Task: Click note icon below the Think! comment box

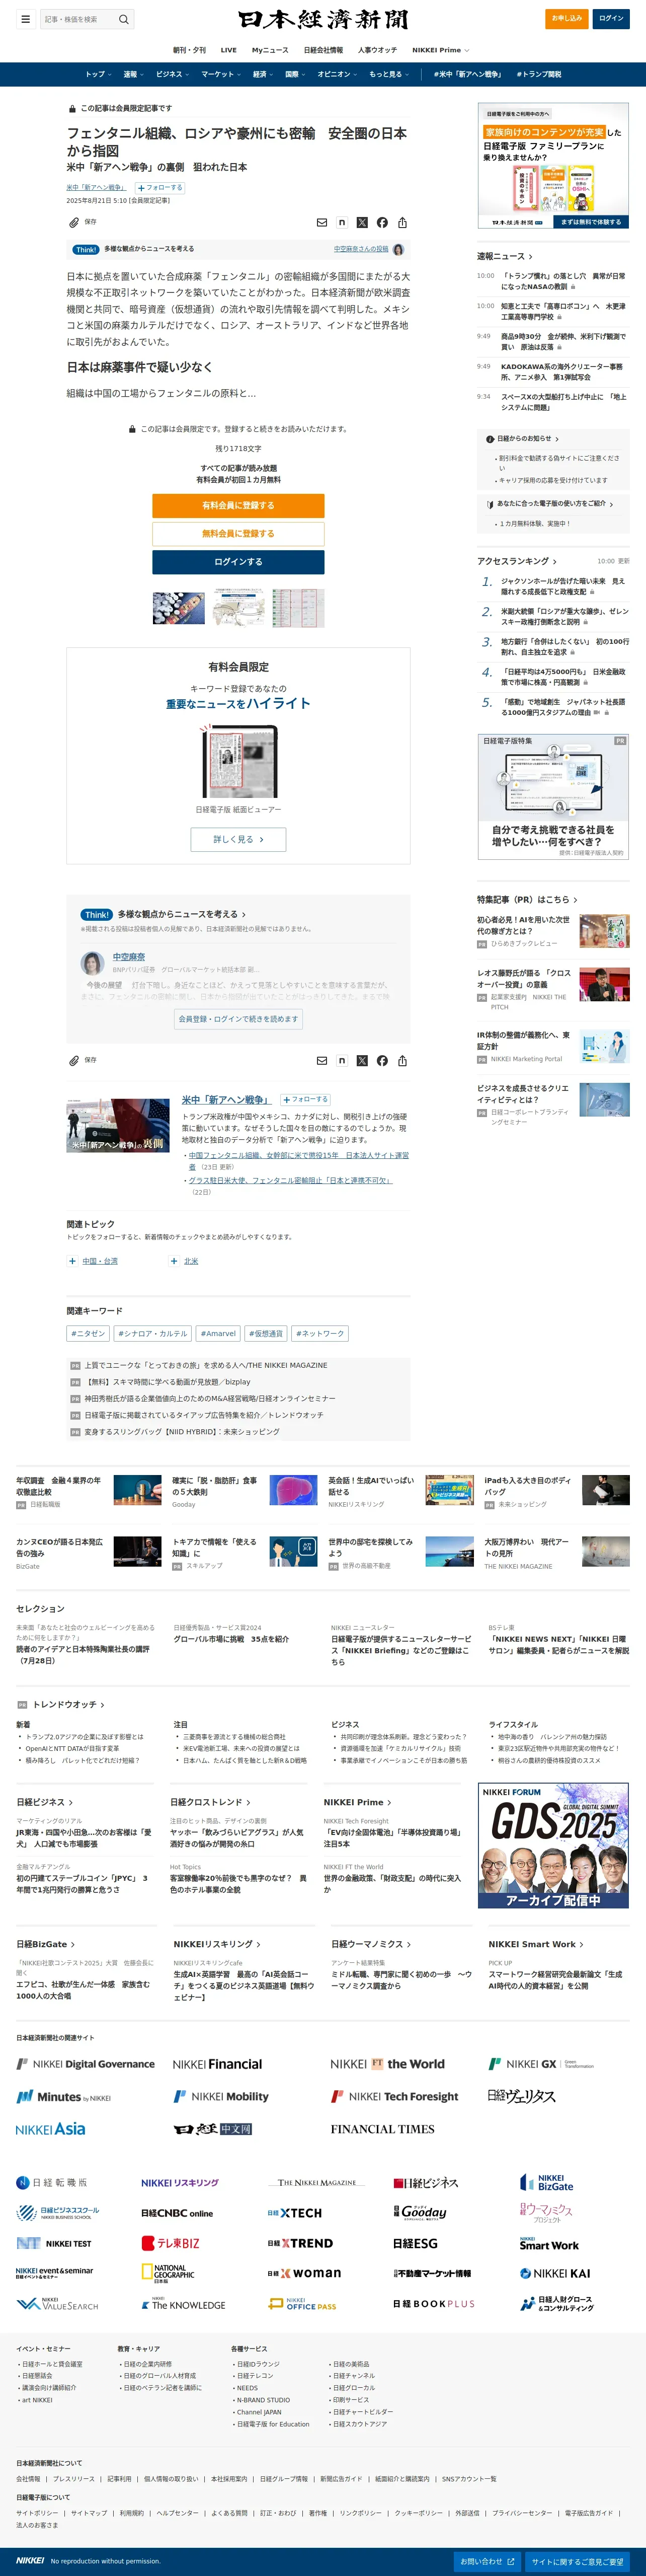Action: point(342,1061)
